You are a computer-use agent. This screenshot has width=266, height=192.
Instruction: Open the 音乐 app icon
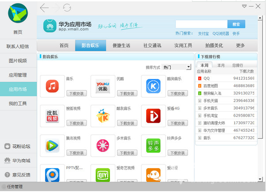(52, 86)
